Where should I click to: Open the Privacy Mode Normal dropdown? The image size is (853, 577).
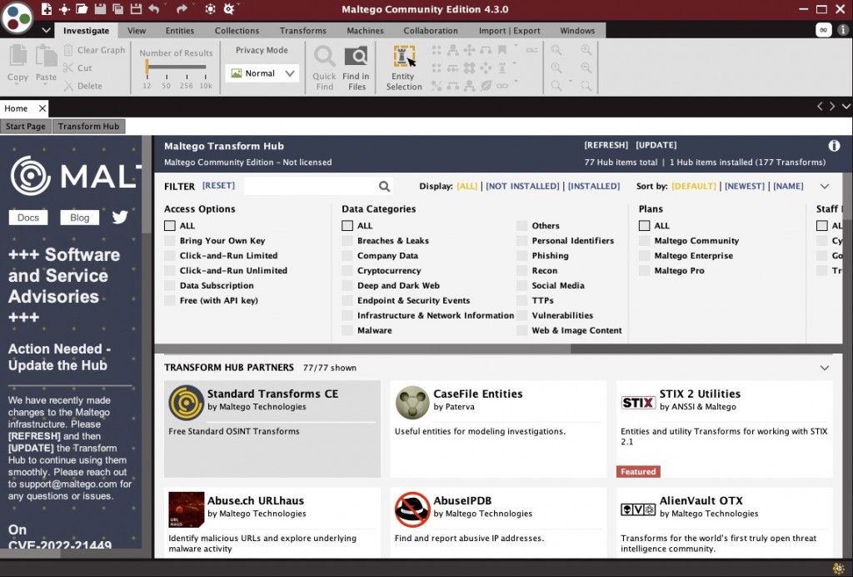(x=262, y=73)
